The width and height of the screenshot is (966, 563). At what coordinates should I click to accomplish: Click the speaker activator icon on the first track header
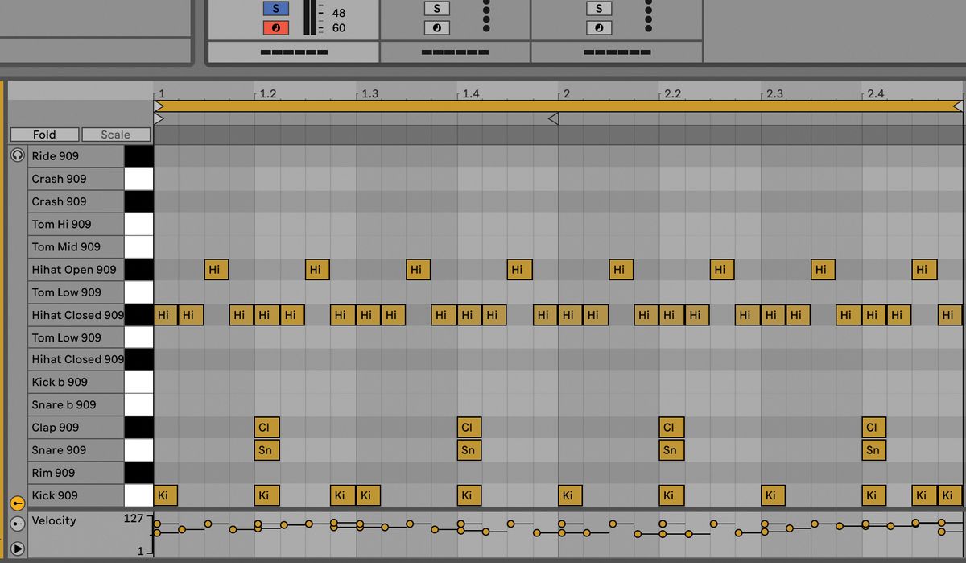point(275,27)
